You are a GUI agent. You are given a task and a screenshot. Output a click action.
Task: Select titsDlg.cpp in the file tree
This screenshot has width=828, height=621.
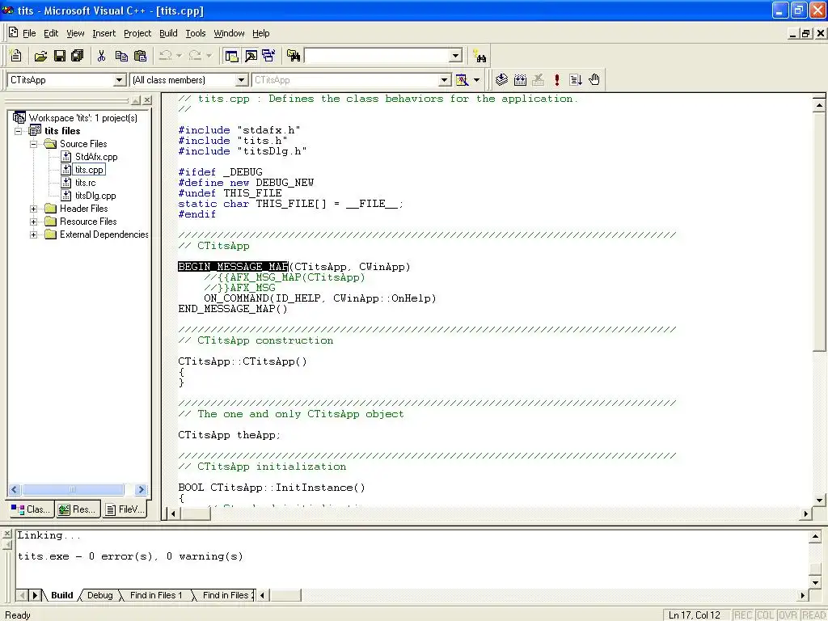click(x=95, y=196)
